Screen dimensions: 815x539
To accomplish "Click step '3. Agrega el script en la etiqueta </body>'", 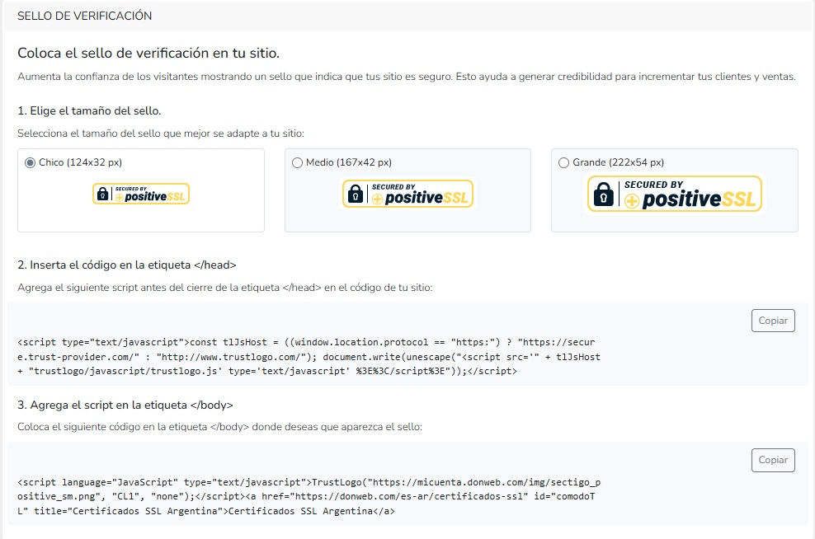I will coord(125,405).
